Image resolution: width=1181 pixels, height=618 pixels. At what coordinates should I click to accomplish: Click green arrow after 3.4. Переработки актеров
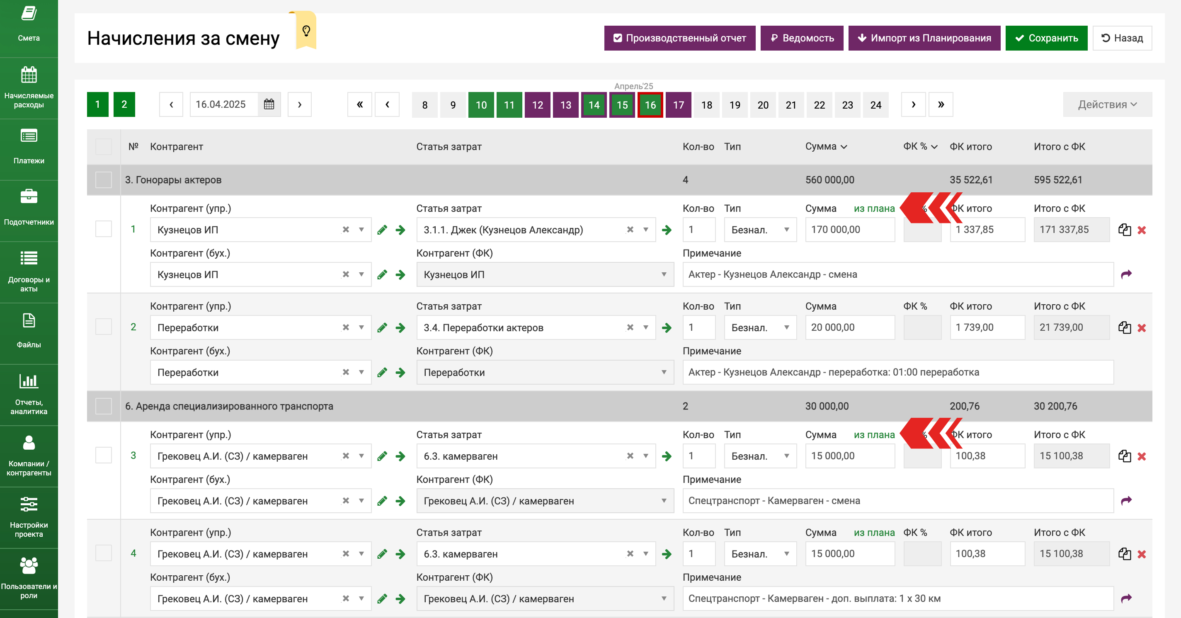[667, 328]
